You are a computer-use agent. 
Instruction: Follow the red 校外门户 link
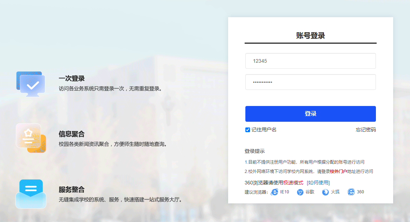[x=338, y=172]
